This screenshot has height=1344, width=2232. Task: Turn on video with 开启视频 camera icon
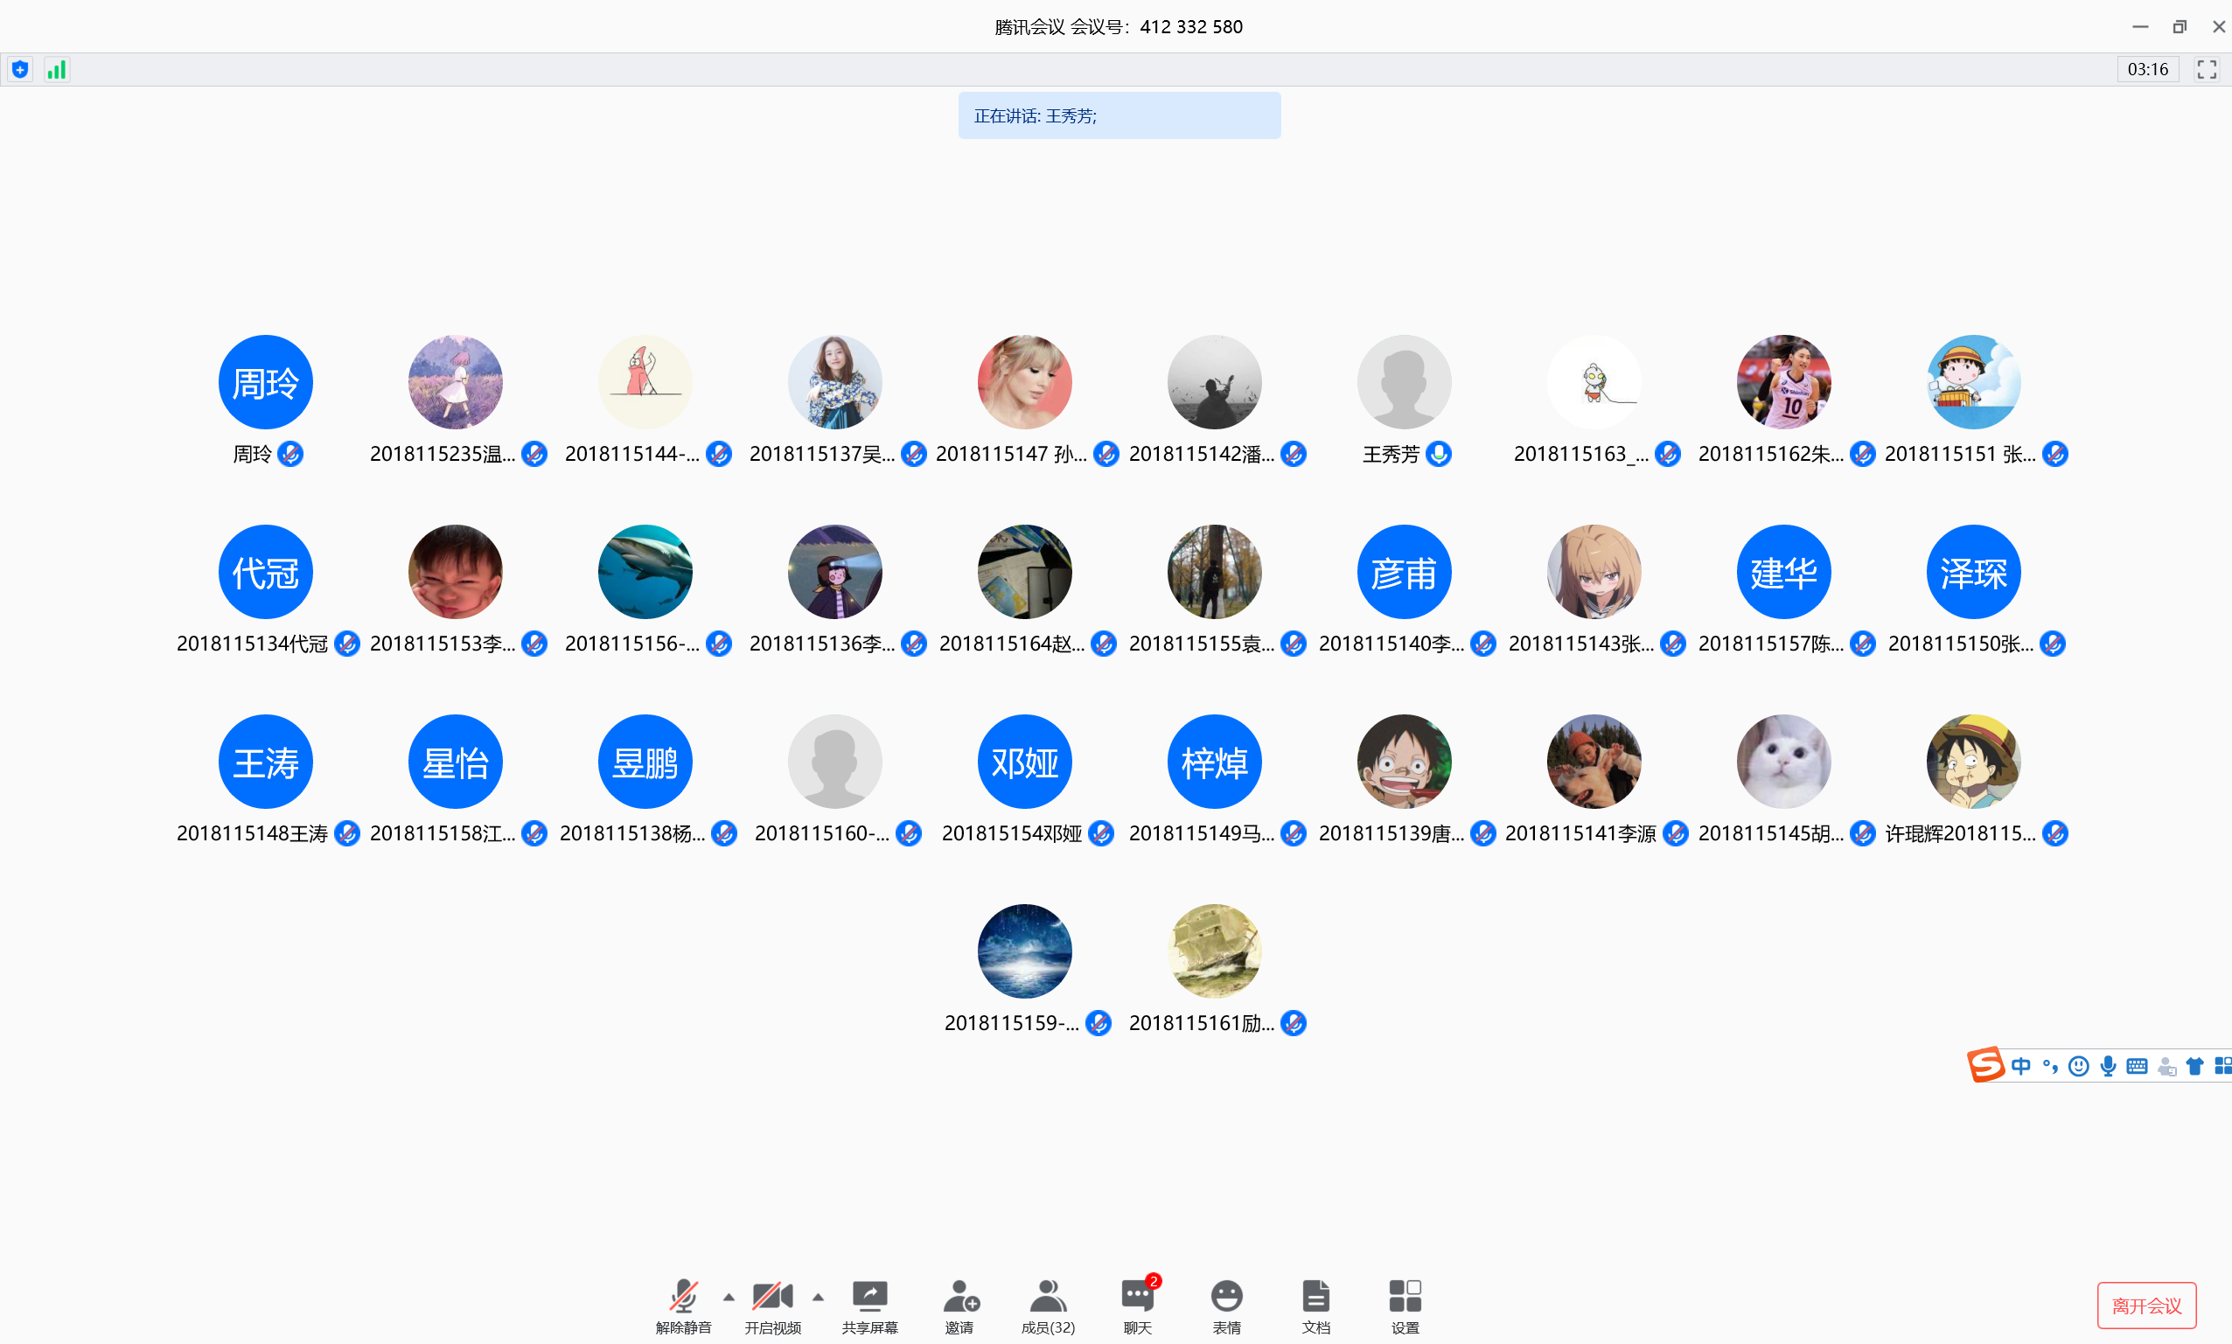point(771,1297)
